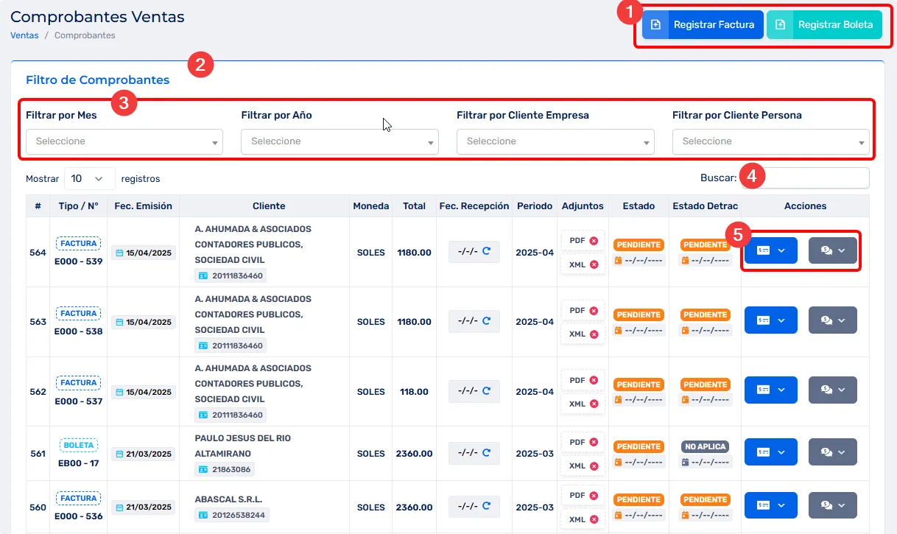Click refresh icon in row 561 Fec. Recepción

click(x=486, y=452)
